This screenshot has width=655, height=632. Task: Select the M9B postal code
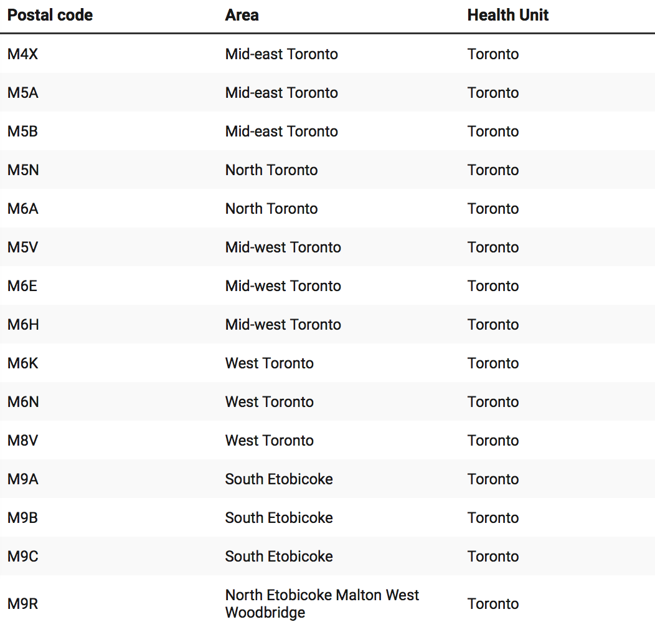pos(23,518)
